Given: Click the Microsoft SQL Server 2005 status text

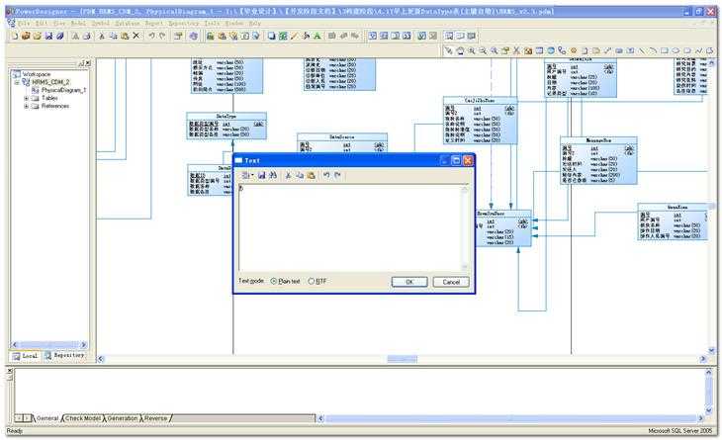Looking at the screenshot, I should click(x=680, y=431).
